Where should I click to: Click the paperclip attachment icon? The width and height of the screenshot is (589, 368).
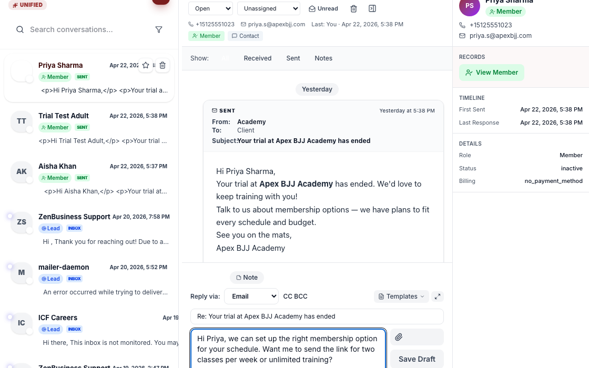click(399, 337)
